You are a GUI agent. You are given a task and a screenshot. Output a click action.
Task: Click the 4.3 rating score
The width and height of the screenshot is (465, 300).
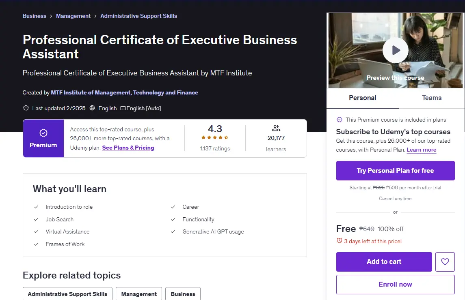tap(215, 129)
